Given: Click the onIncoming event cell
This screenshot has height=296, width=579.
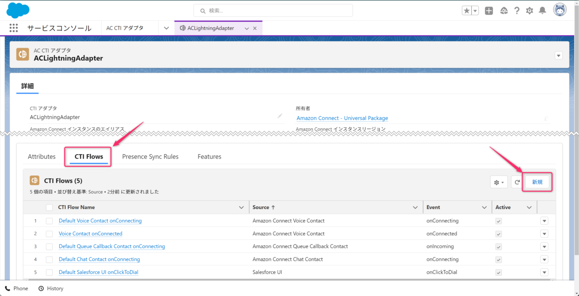Looking at the screenshot, I should [440, 246].
